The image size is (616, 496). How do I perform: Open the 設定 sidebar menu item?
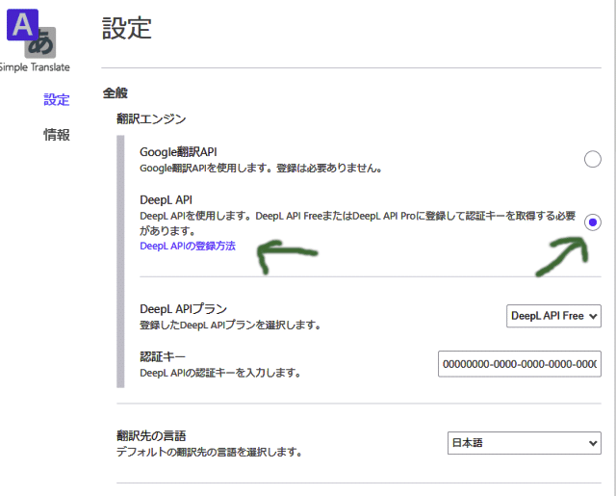coord(57,100)
